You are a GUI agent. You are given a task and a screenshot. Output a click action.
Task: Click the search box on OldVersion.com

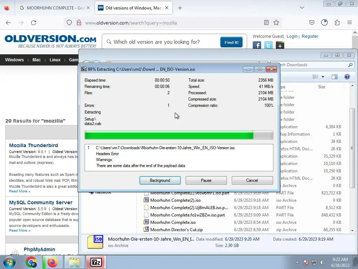pyautogui.click(x=163, y=42)
